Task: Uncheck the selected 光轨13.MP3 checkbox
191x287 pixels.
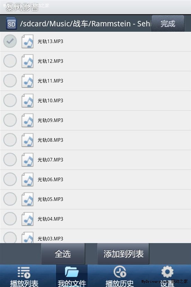Action: 10,41
